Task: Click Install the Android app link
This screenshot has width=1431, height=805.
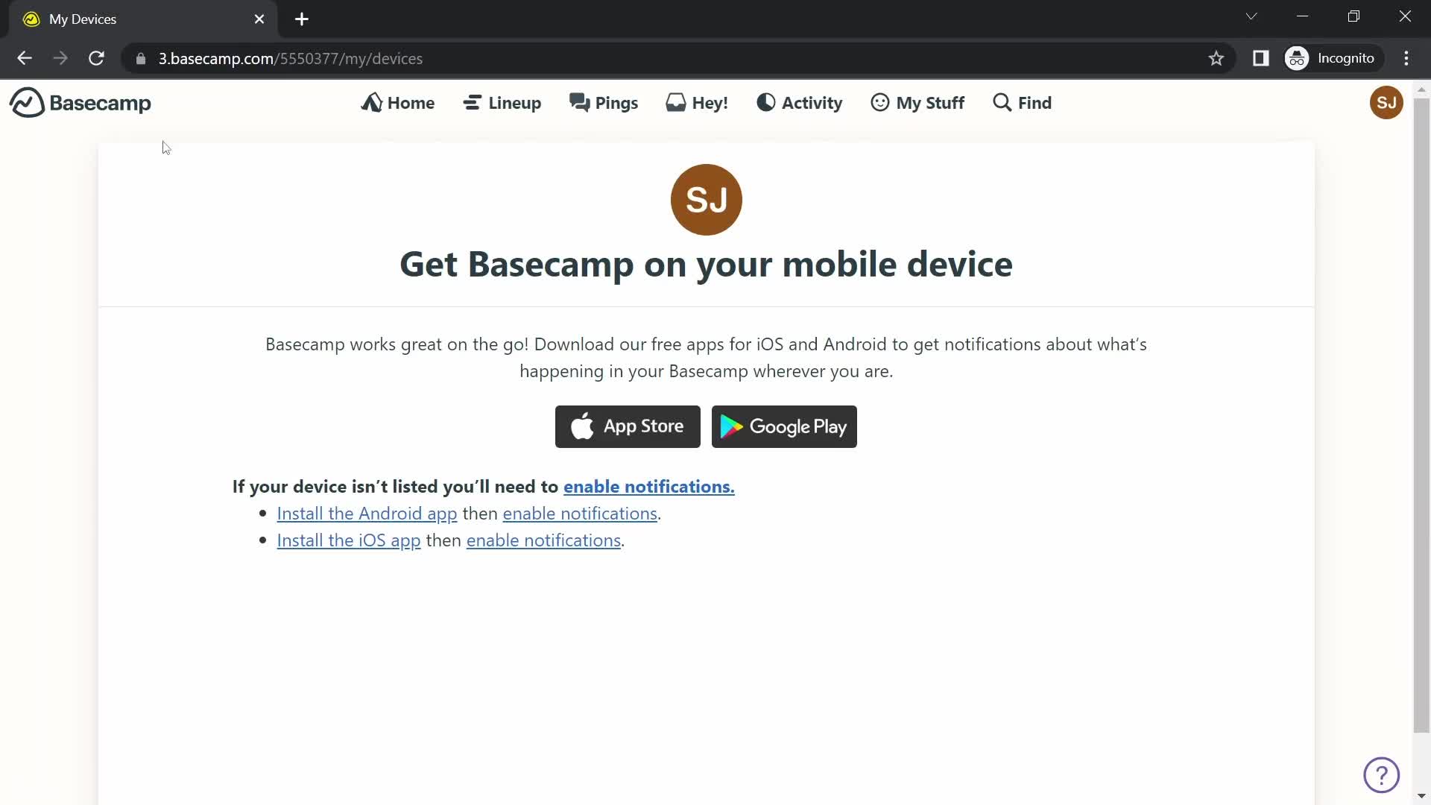Action: click(x=367, y=513)
